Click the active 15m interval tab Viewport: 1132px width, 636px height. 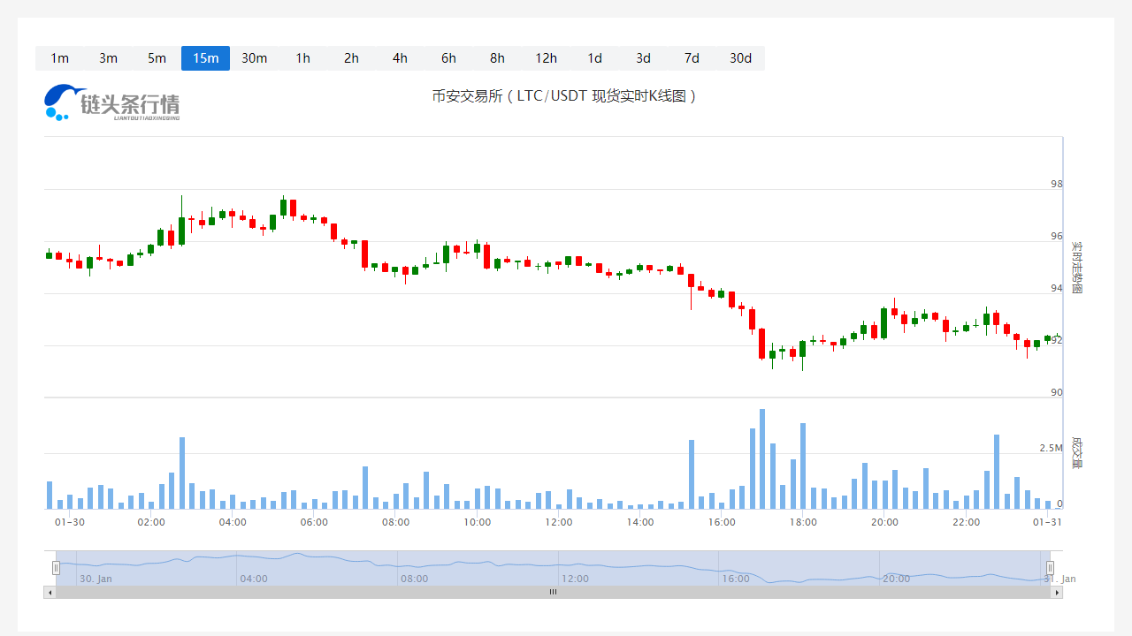pos(205,58)
